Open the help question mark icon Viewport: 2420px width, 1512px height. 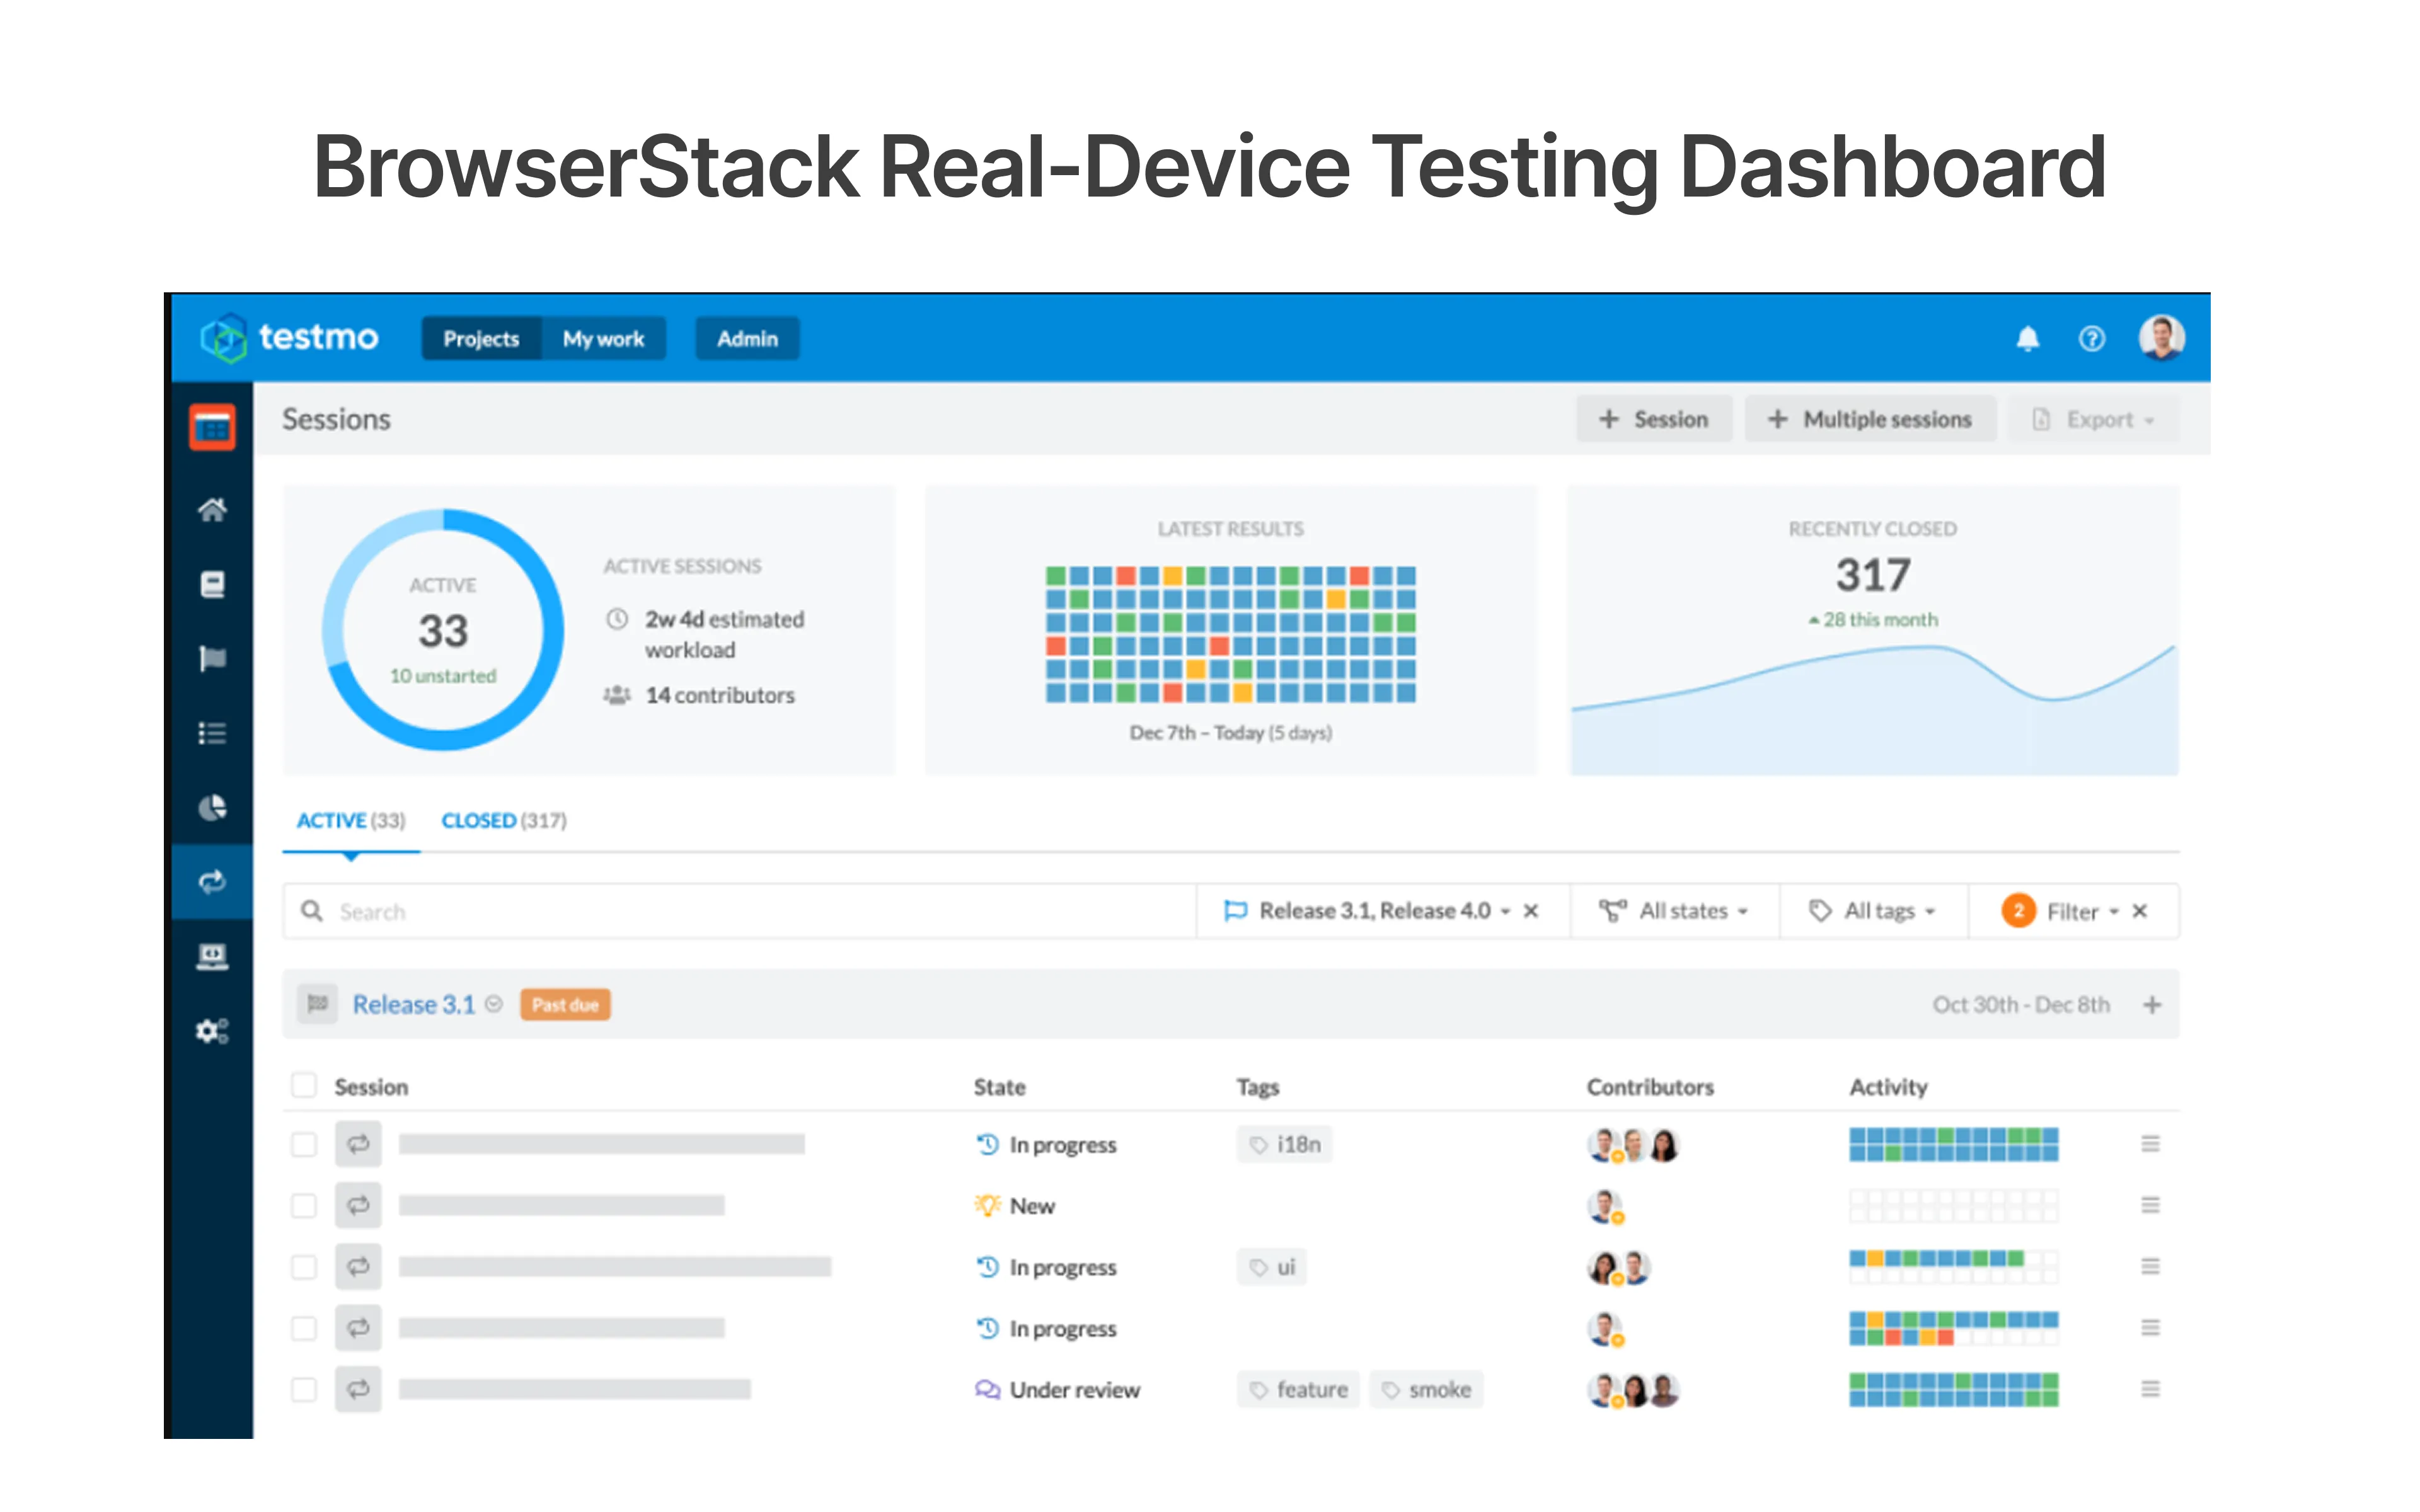pos(2091,339)
